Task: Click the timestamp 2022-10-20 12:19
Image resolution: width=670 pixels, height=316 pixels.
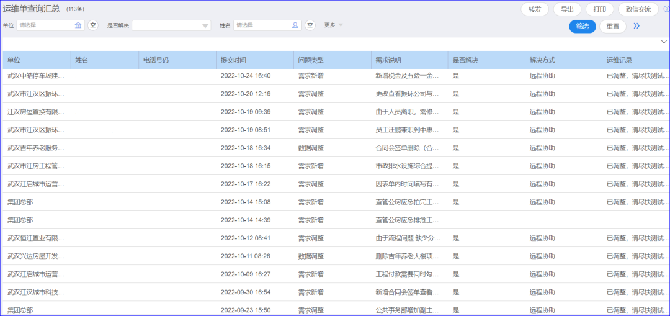Action: tap(246, 94)
